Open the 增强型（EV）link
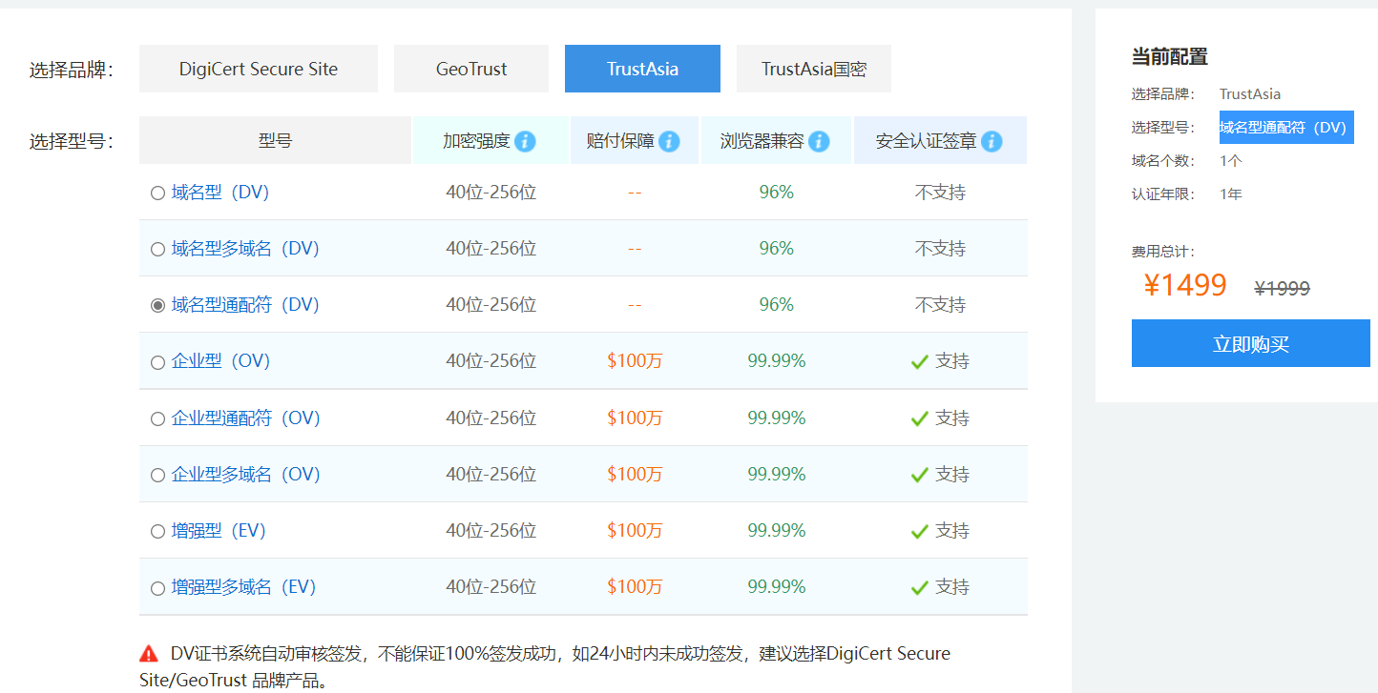This screenshot has width=1378, height=693. [x=219, y=530]
